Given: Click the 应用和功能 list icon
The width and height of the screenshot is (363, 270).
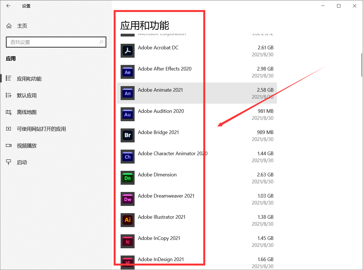Looking at the screenshot, I should 9,79.
